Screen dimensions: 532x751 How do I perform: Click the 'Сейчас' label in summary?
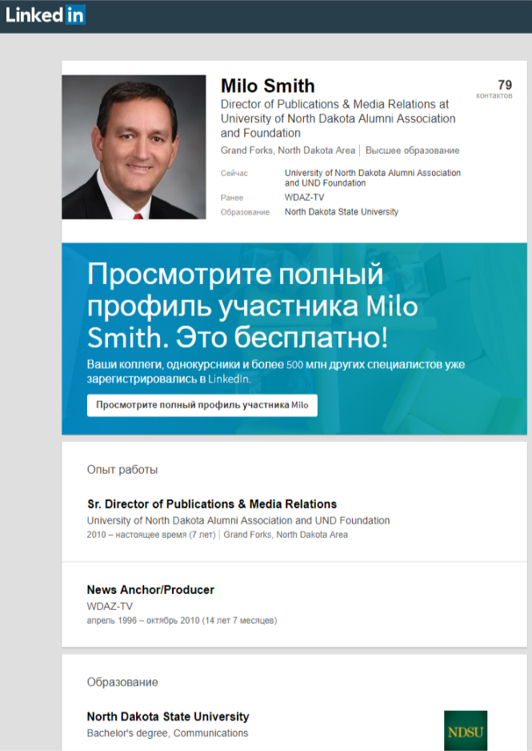point(234,174)
